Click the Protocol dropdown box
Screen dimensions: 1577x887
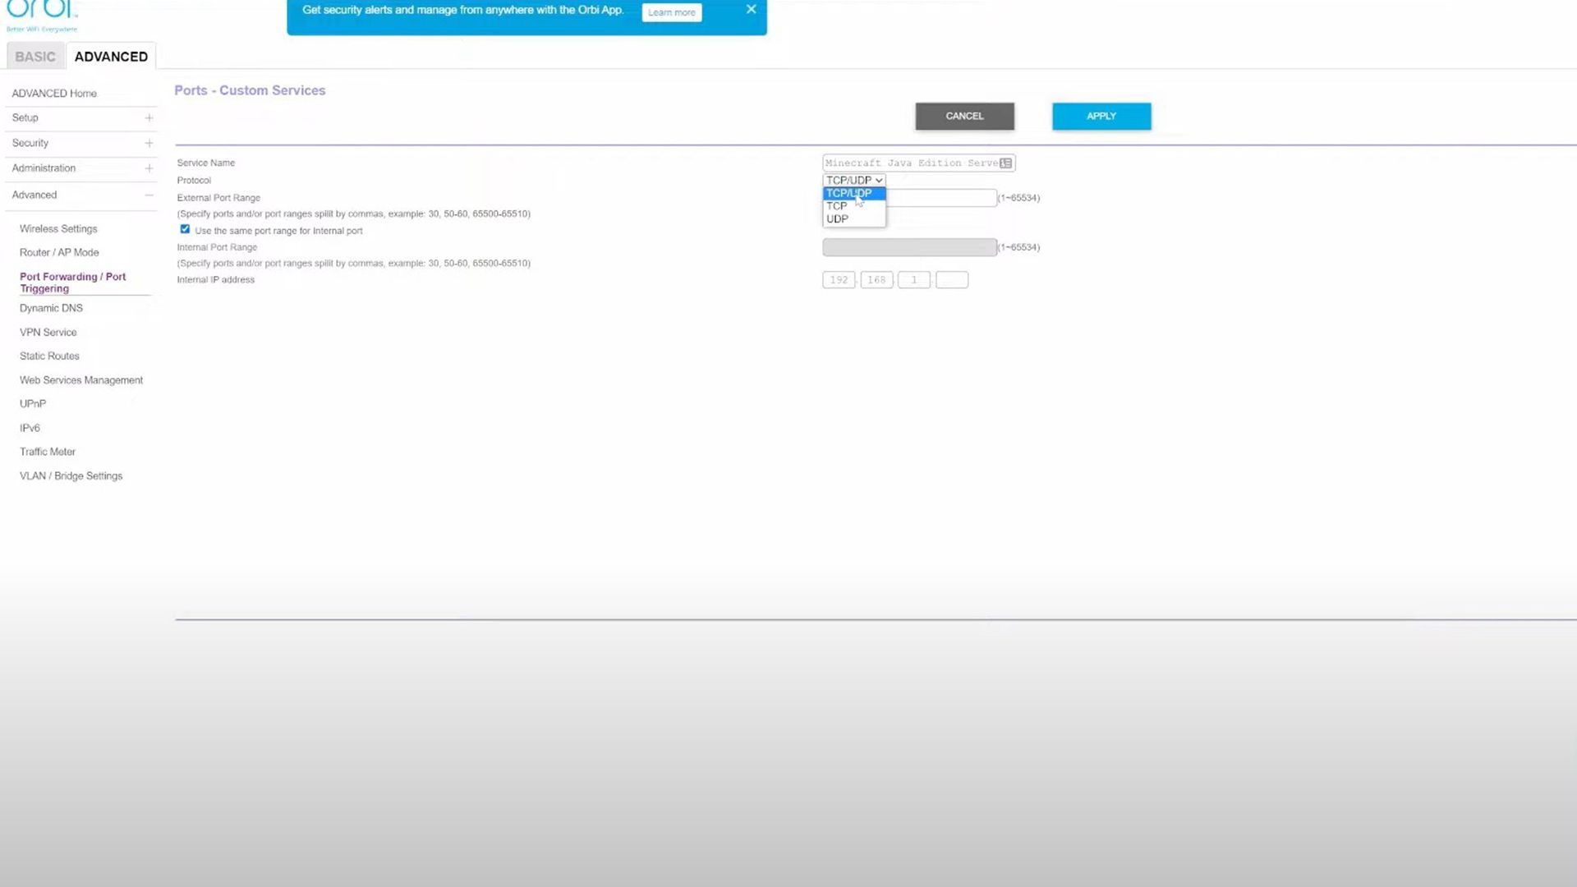point(854,181)
